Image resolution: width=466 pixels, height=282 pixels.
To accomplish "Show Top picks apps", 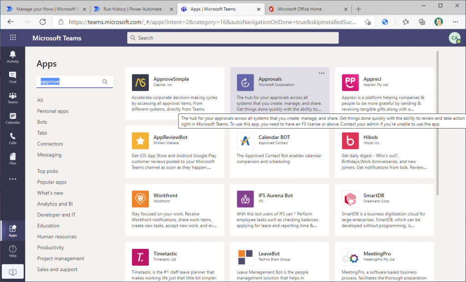I will click(x=47, y=171).
